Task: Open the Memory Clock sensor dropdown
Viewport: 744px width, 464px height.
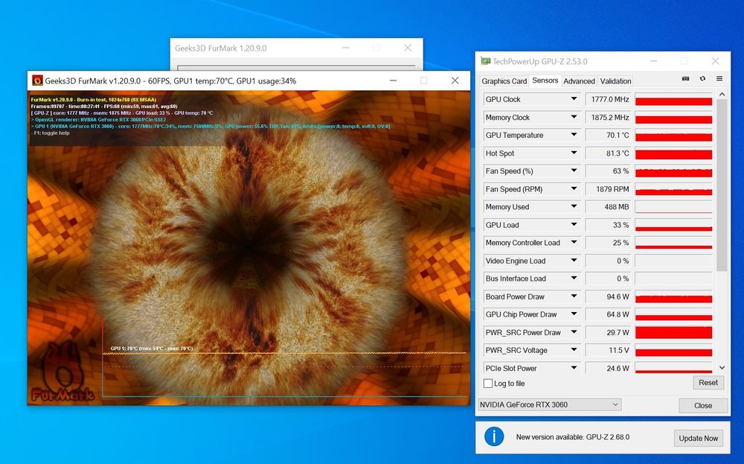Action: [574, 117]
